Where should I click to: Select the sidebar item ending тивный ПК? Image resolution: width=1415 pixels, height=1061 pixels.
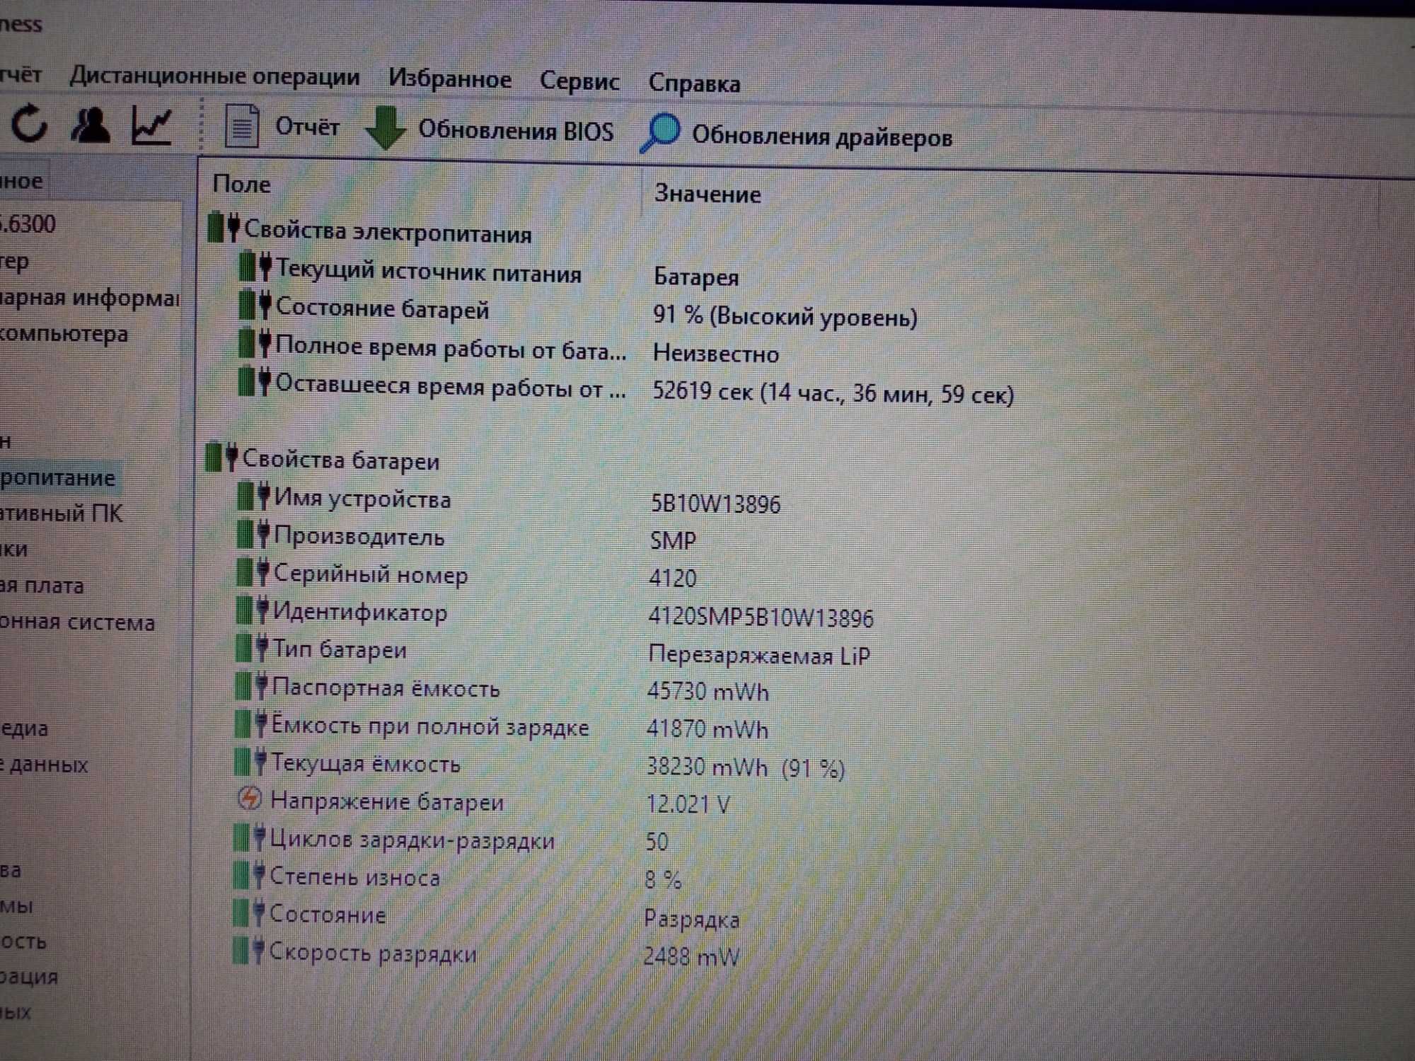pos(61,513)
